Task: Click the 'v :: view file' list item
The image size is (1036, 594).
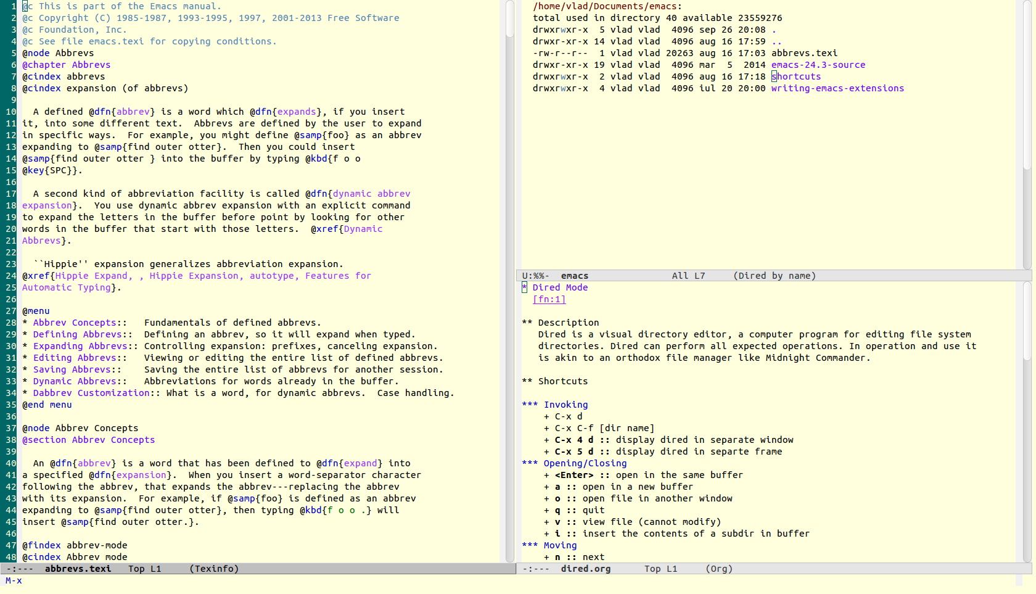Action: (x=632, y=522)
